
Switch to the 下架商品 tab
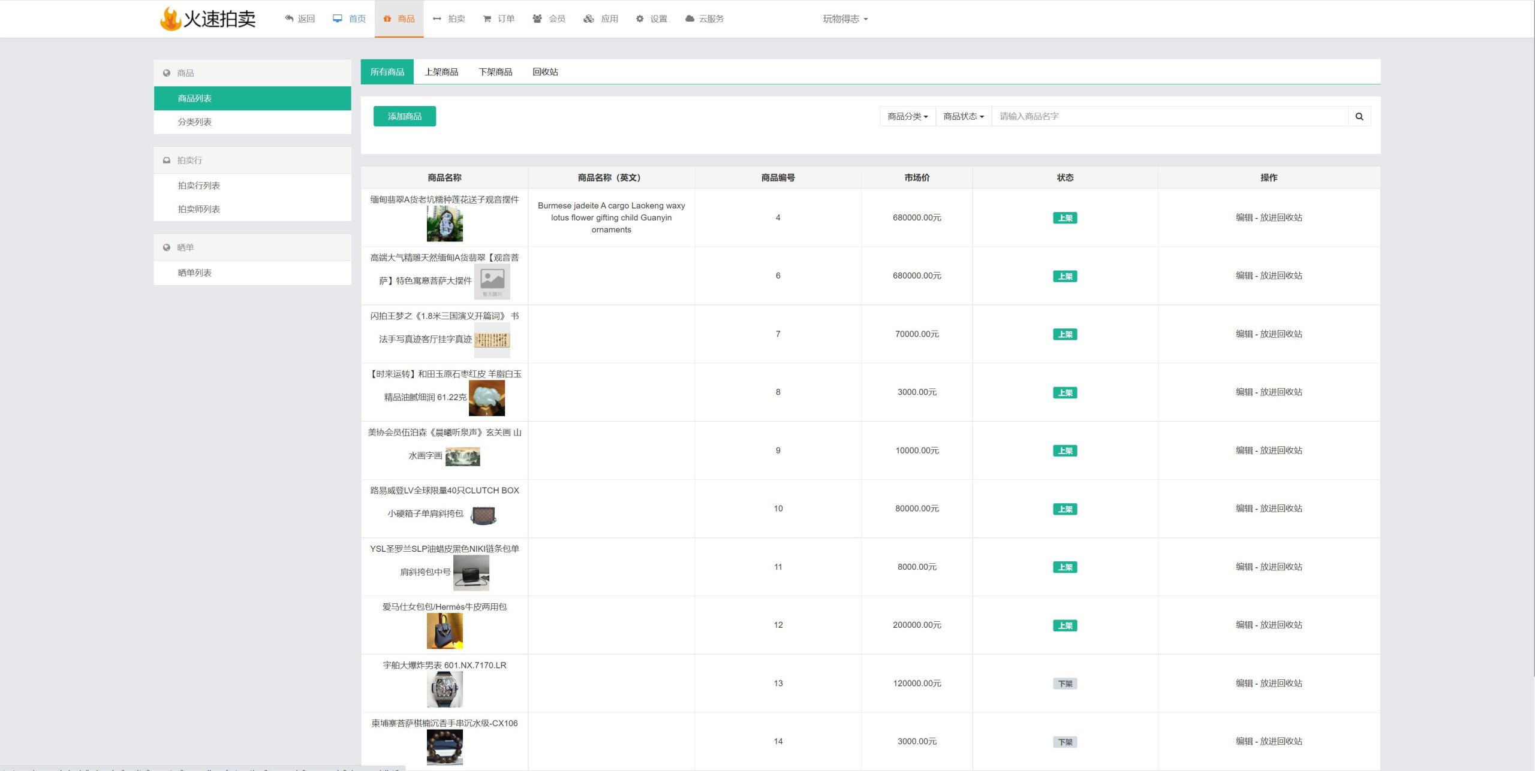[x=496, y=71]
